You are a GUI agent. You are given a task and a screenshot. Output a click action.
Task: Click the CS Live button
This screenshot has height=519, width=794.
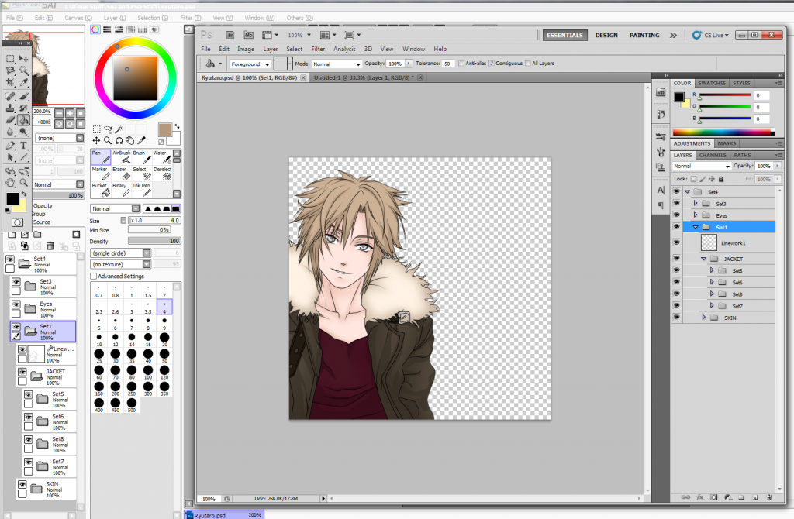710,35
